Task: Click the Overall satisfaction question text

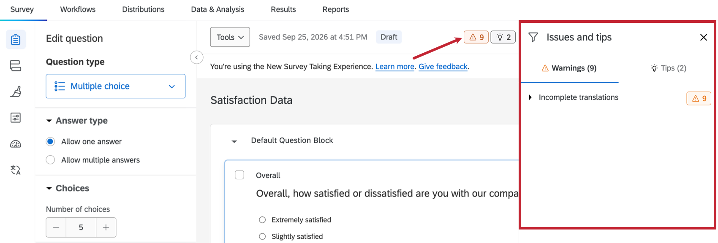Action: point(387,194)
